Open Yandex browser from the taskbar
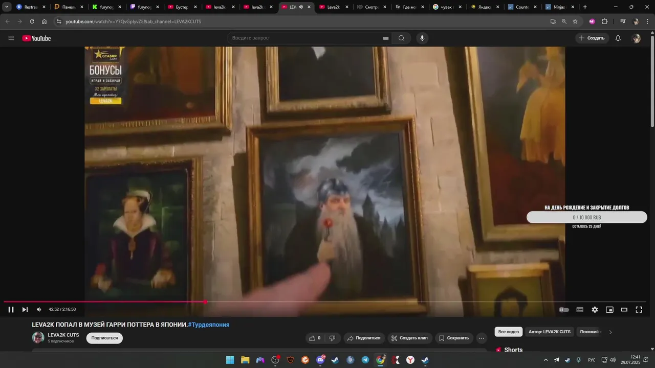The width and height of the screenshot is (655, 368). click(410, 360)
